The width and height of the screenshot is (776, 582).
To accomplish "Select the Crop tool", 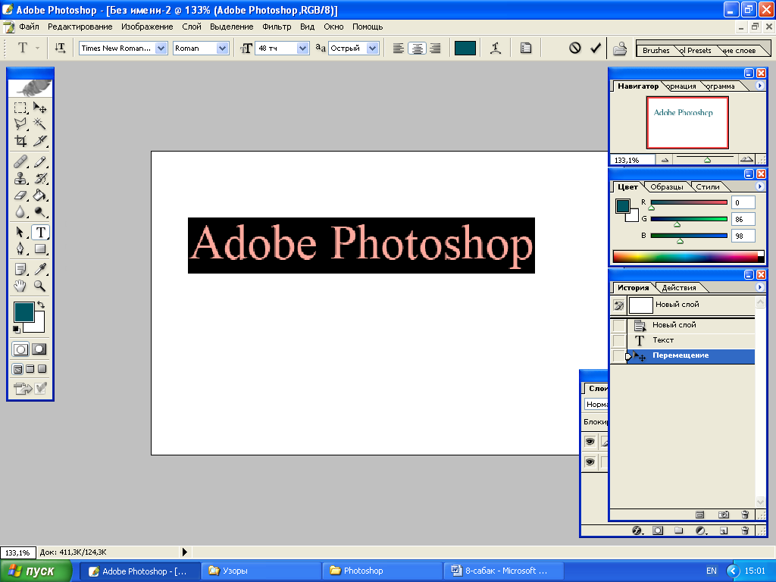I will 20,140.
